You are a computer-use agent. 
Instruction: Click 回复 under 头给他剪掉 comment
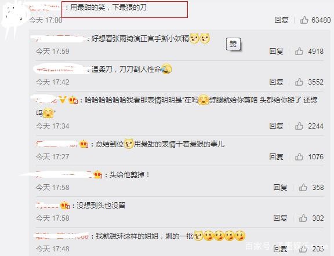(280, 187)
